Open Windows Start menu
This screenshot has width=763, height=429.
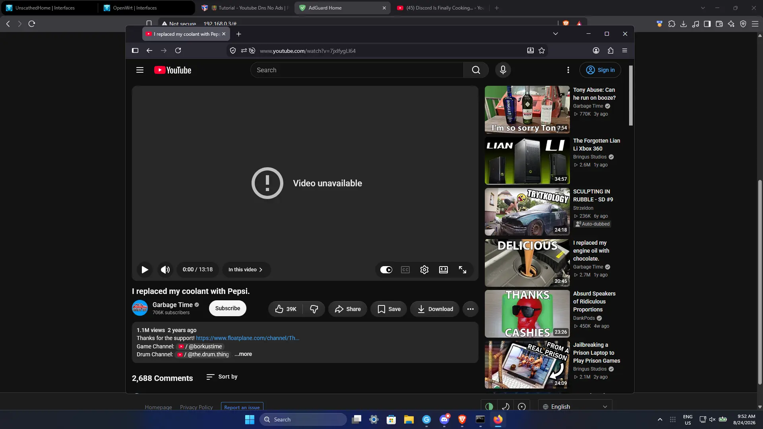tap(250, 419)
